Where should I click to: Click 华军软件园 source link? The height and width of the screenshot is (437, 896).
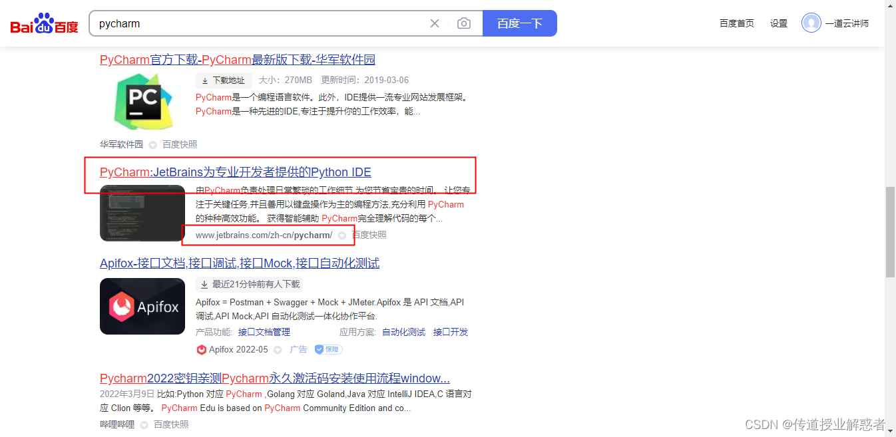pos(121,144)
